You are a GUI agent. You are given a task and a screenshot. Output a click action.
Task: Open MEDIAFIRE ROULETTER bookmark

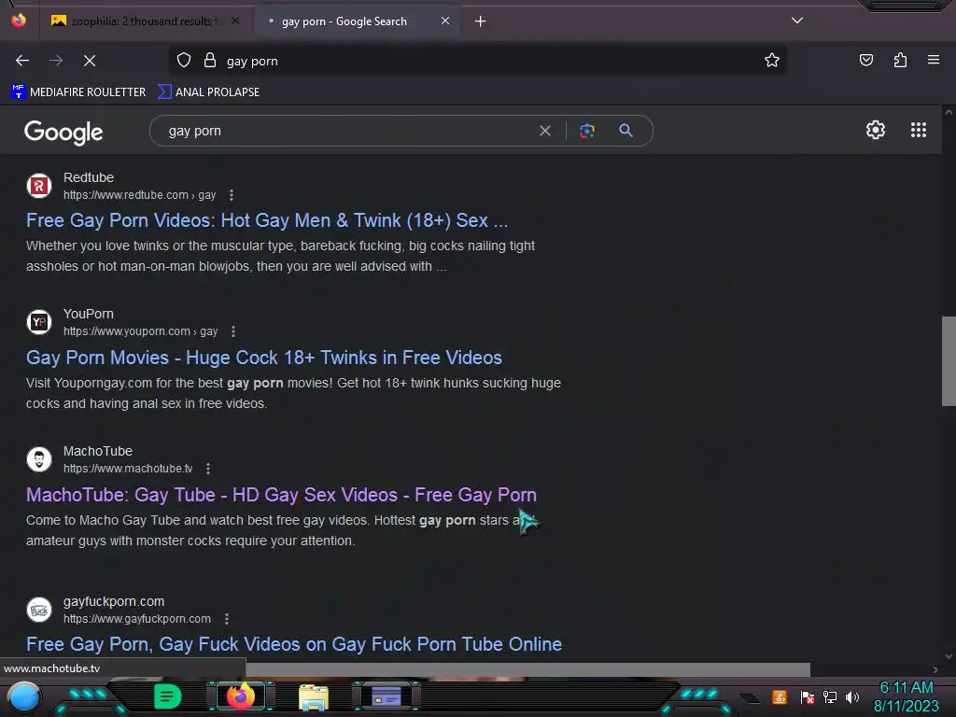78,92
